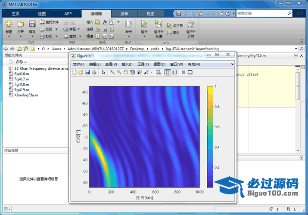Viewport: 308px width, 215px height.
Task: Expand the 保存 dropdown arrow
Action: point(32,37)
